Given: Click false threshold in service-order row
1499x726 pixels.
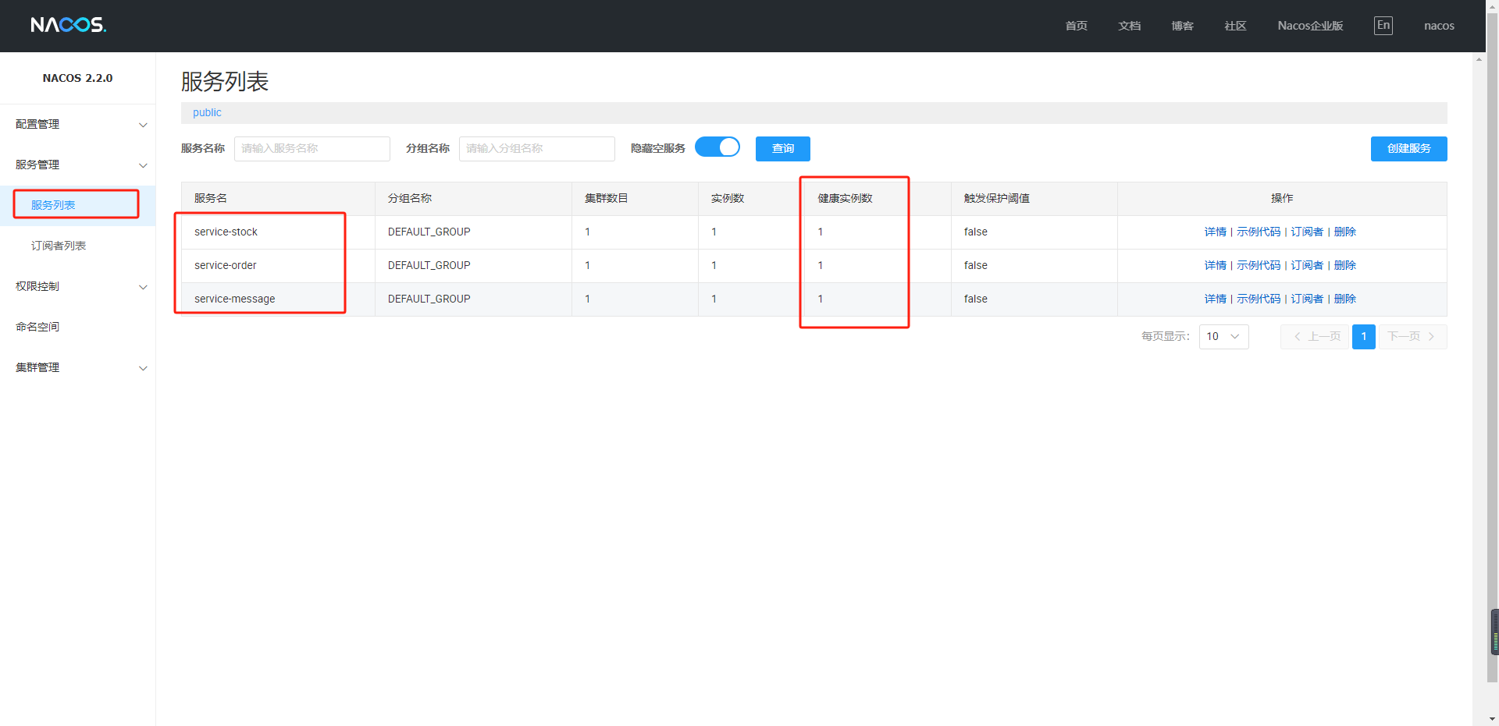Looking at the screenshot, I should (x=975, y=265).
